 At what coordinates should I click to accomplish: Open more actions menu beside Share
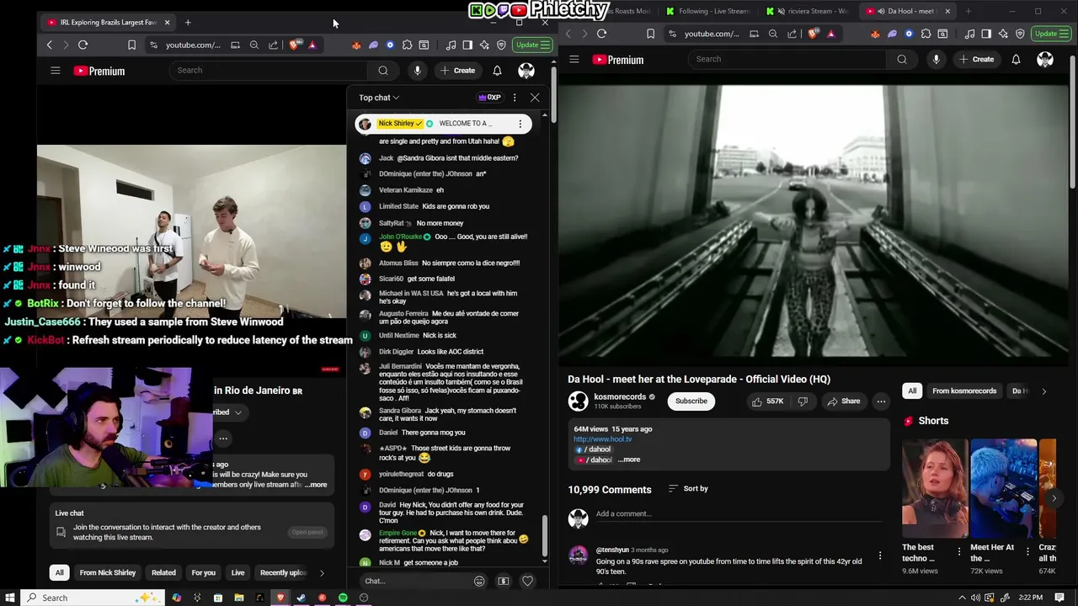[881, 401]
